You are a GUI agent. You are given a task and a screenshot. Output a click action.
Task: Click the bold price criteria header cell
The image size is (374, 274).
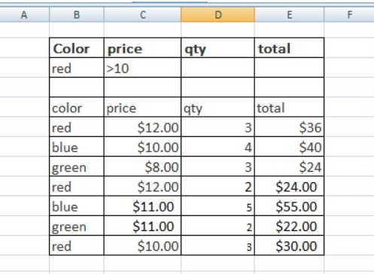(x=142, y=47)
